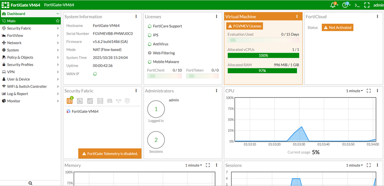The width and height of the screenshot is (384, 186).
Task: Click the FortiGate VM64 logo
Action: 21,5
